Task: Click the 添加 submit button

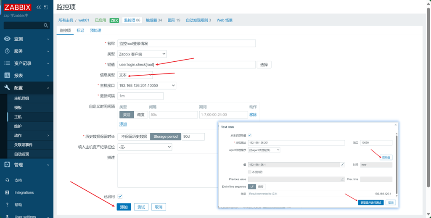Action: (124, 207)
